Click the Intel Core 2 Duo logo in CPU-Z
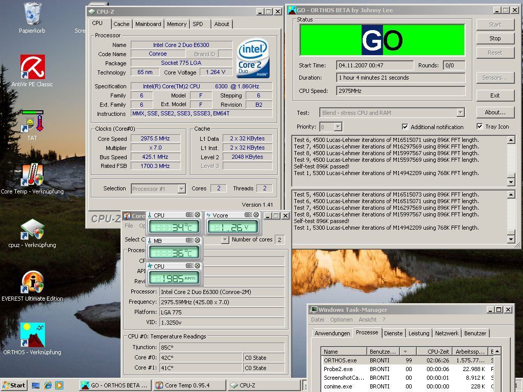 253,59
